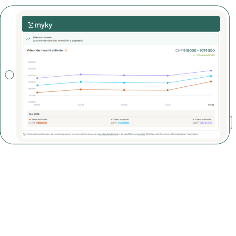Select the FÉV 26 orange data point
Image resolution: width=236 pixels, height=236 pixels.
click(x=168, y=90)
